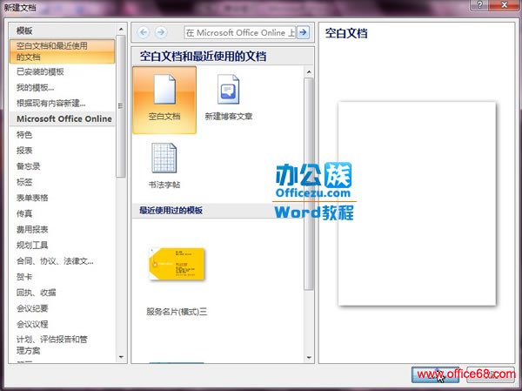Screen dimensions: 522x391
Task: Select the 特色 online category
Action: tap(24, 135)
